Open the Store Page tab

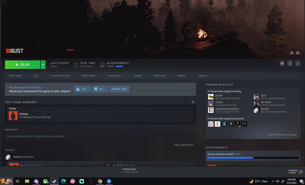tap(15, 76)
